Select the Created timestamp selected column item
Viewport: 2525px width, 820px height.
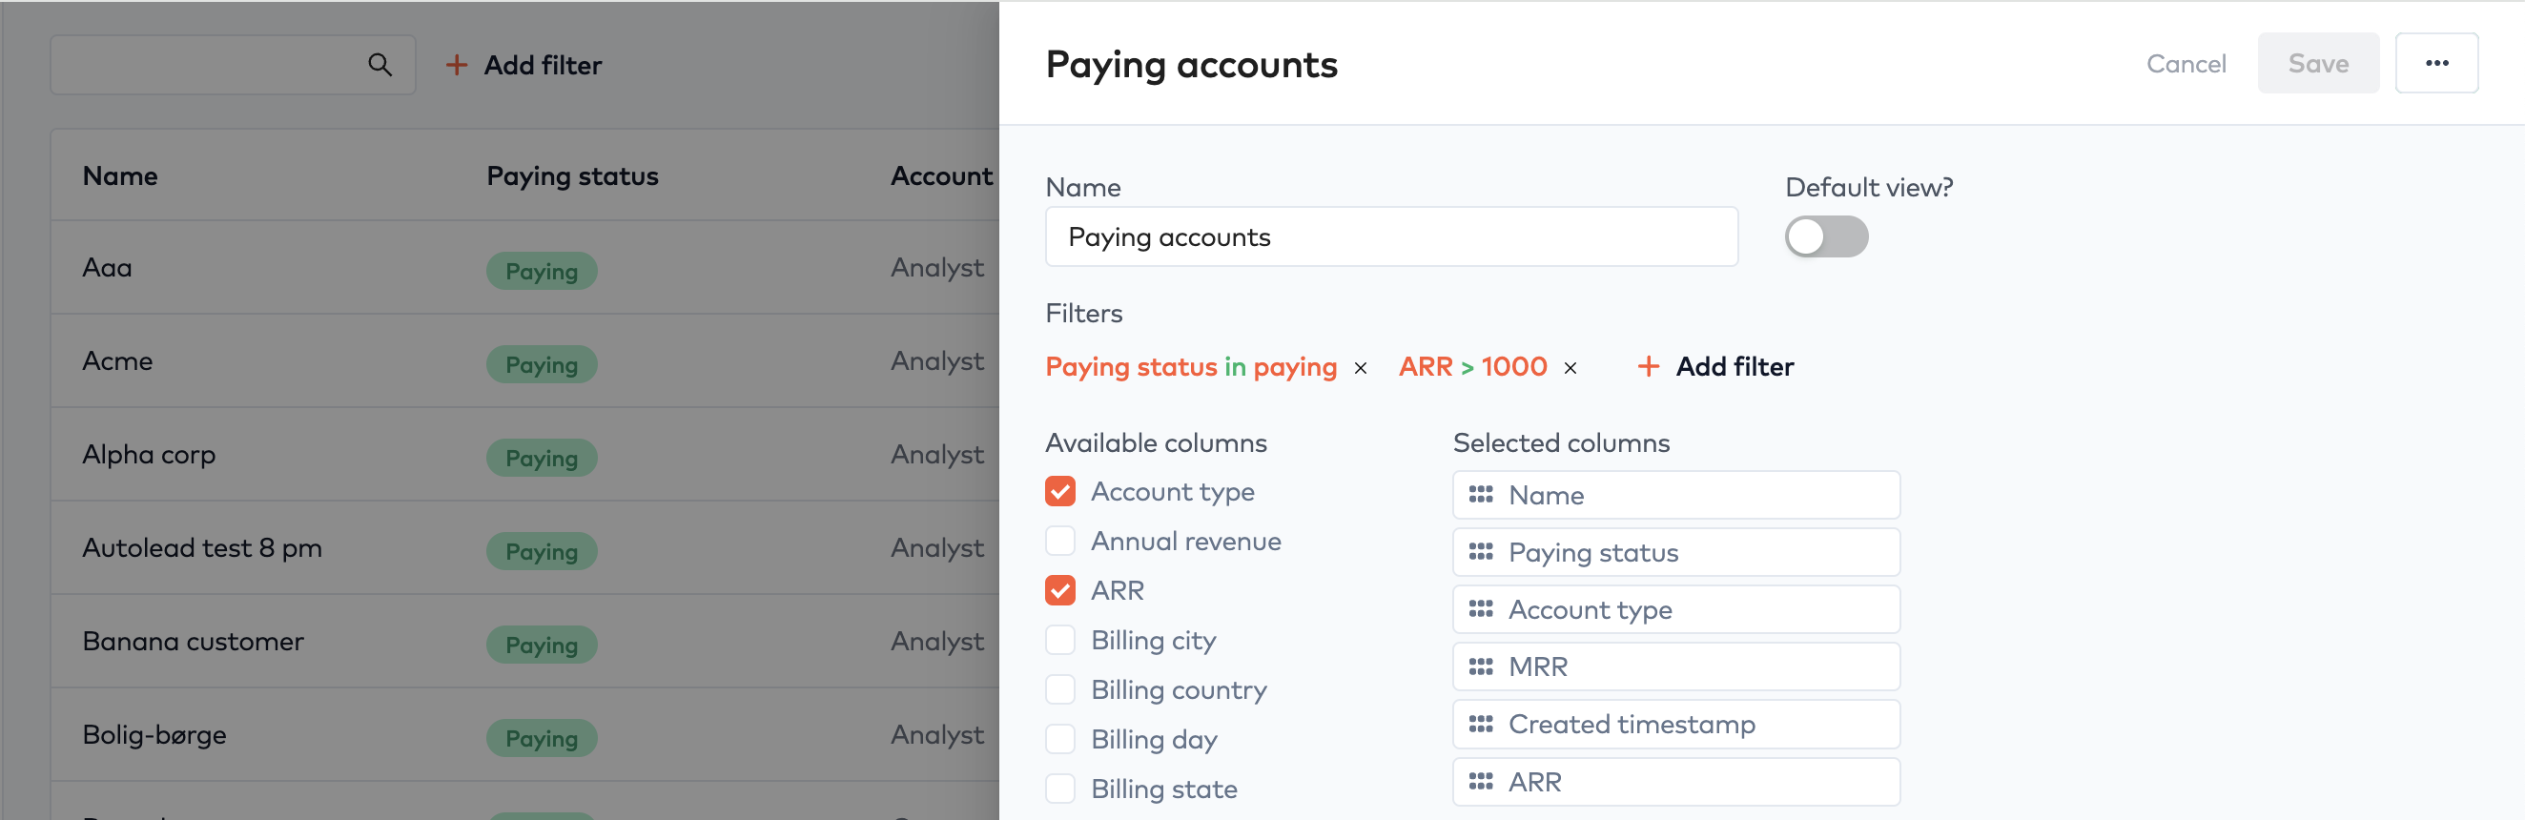[x=1675, y=724]
